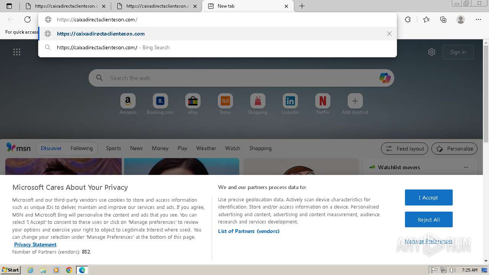Open new tab with plus button
The image size is (489, 275).
click(x=302, y=6)
